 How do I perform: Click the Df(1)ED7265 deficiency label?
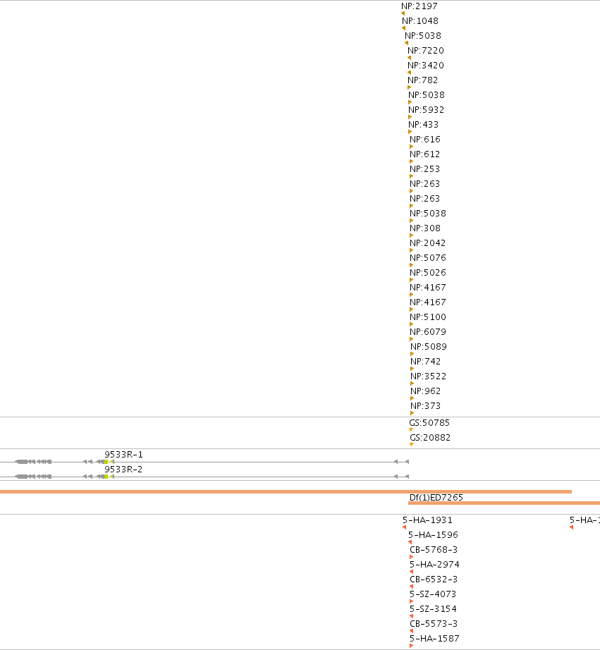pyautogui.click(x=436, y=498)
